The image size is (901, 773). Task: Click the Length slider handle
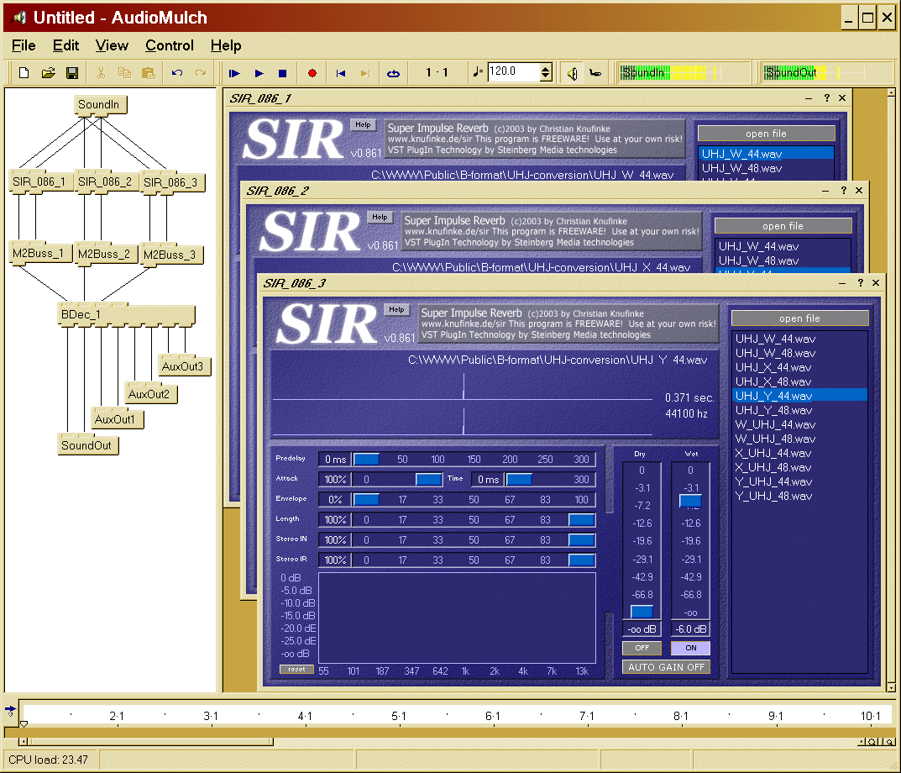pyautogui.click(x=582, y=520)
